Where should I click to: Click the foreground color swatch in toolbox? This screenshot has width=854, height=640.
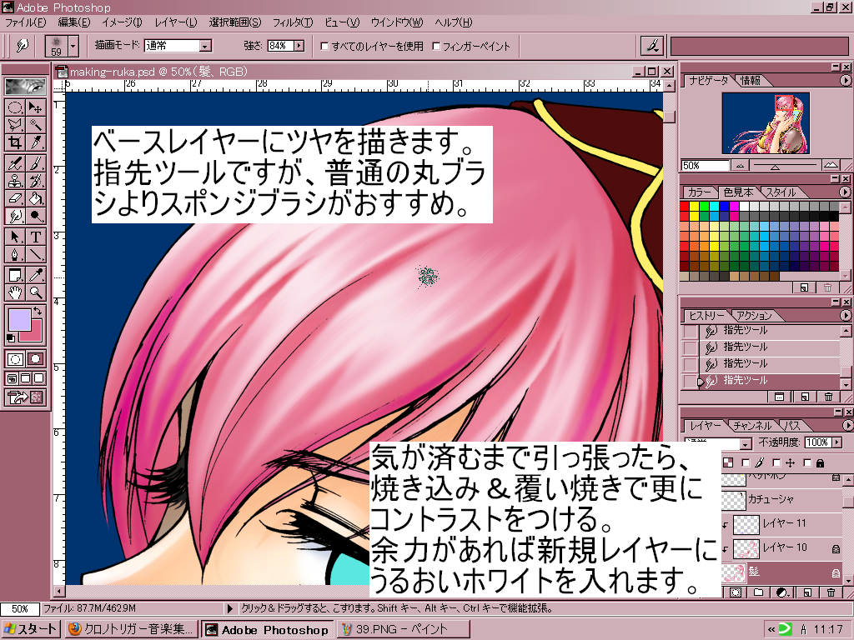click(18, 318)
